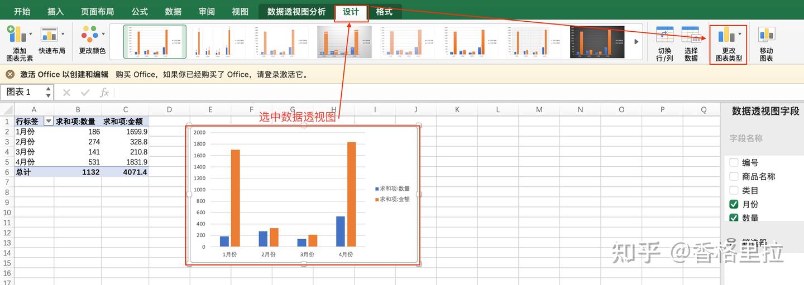Open Quick Layout dropdown arrow
Image resolution: width=804 pixels, height=285 pixels.
[63, 34]
